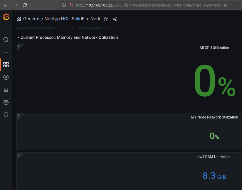Open the Explore compass icon
The height and width of the screenshot is (190, 242).
6,77
